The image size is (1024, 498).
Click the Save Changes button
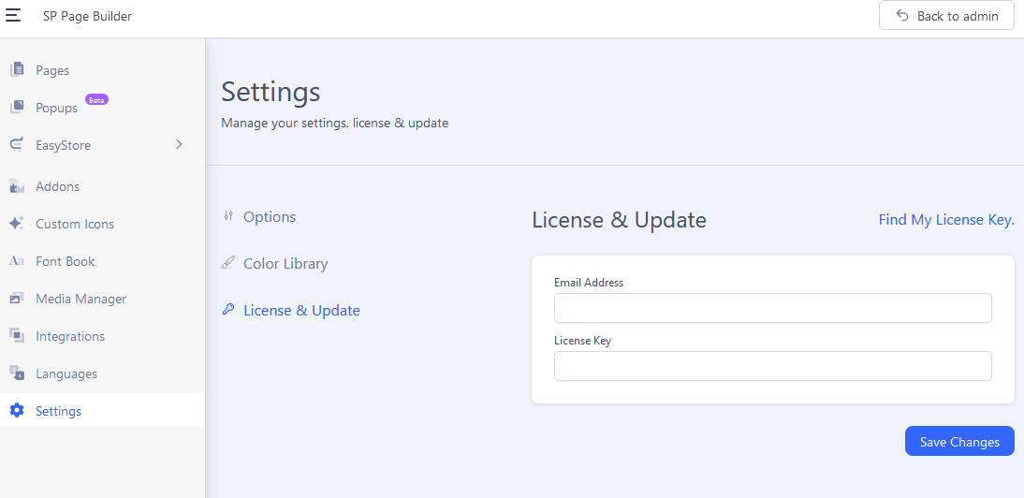[x=959, y=441]
